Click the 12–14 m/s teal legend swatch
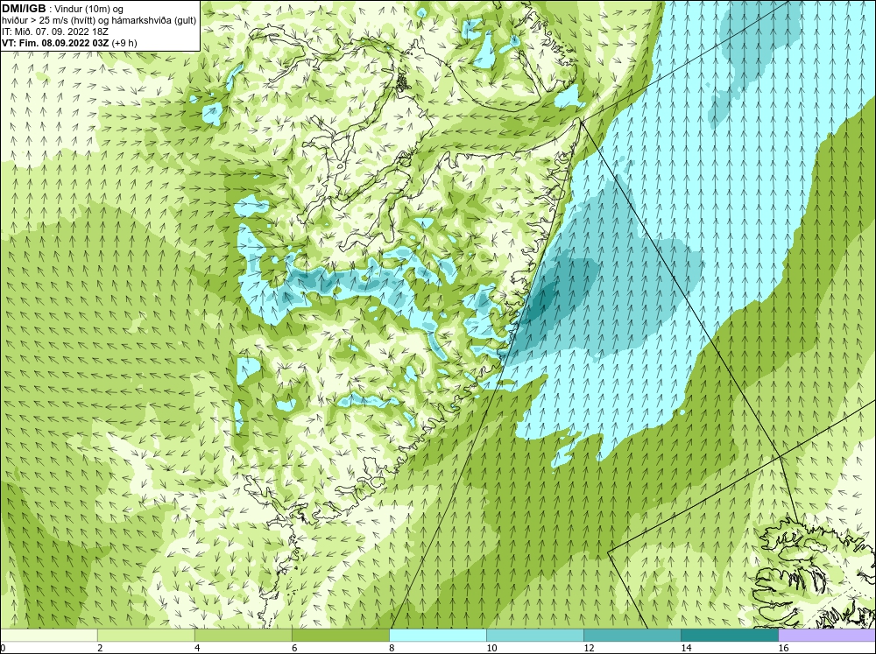876x654 pixels. tap(632, 635)
